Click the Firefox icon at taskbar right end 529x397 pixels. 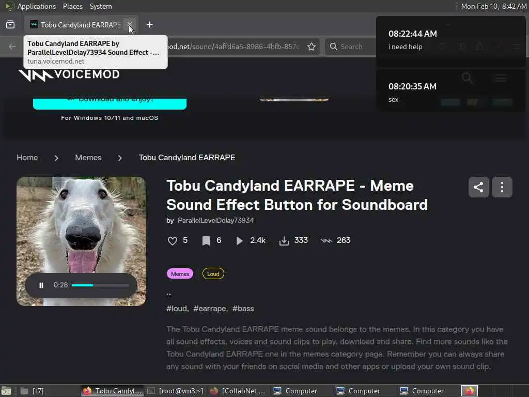pyautogui.click(x=470, y=391)
